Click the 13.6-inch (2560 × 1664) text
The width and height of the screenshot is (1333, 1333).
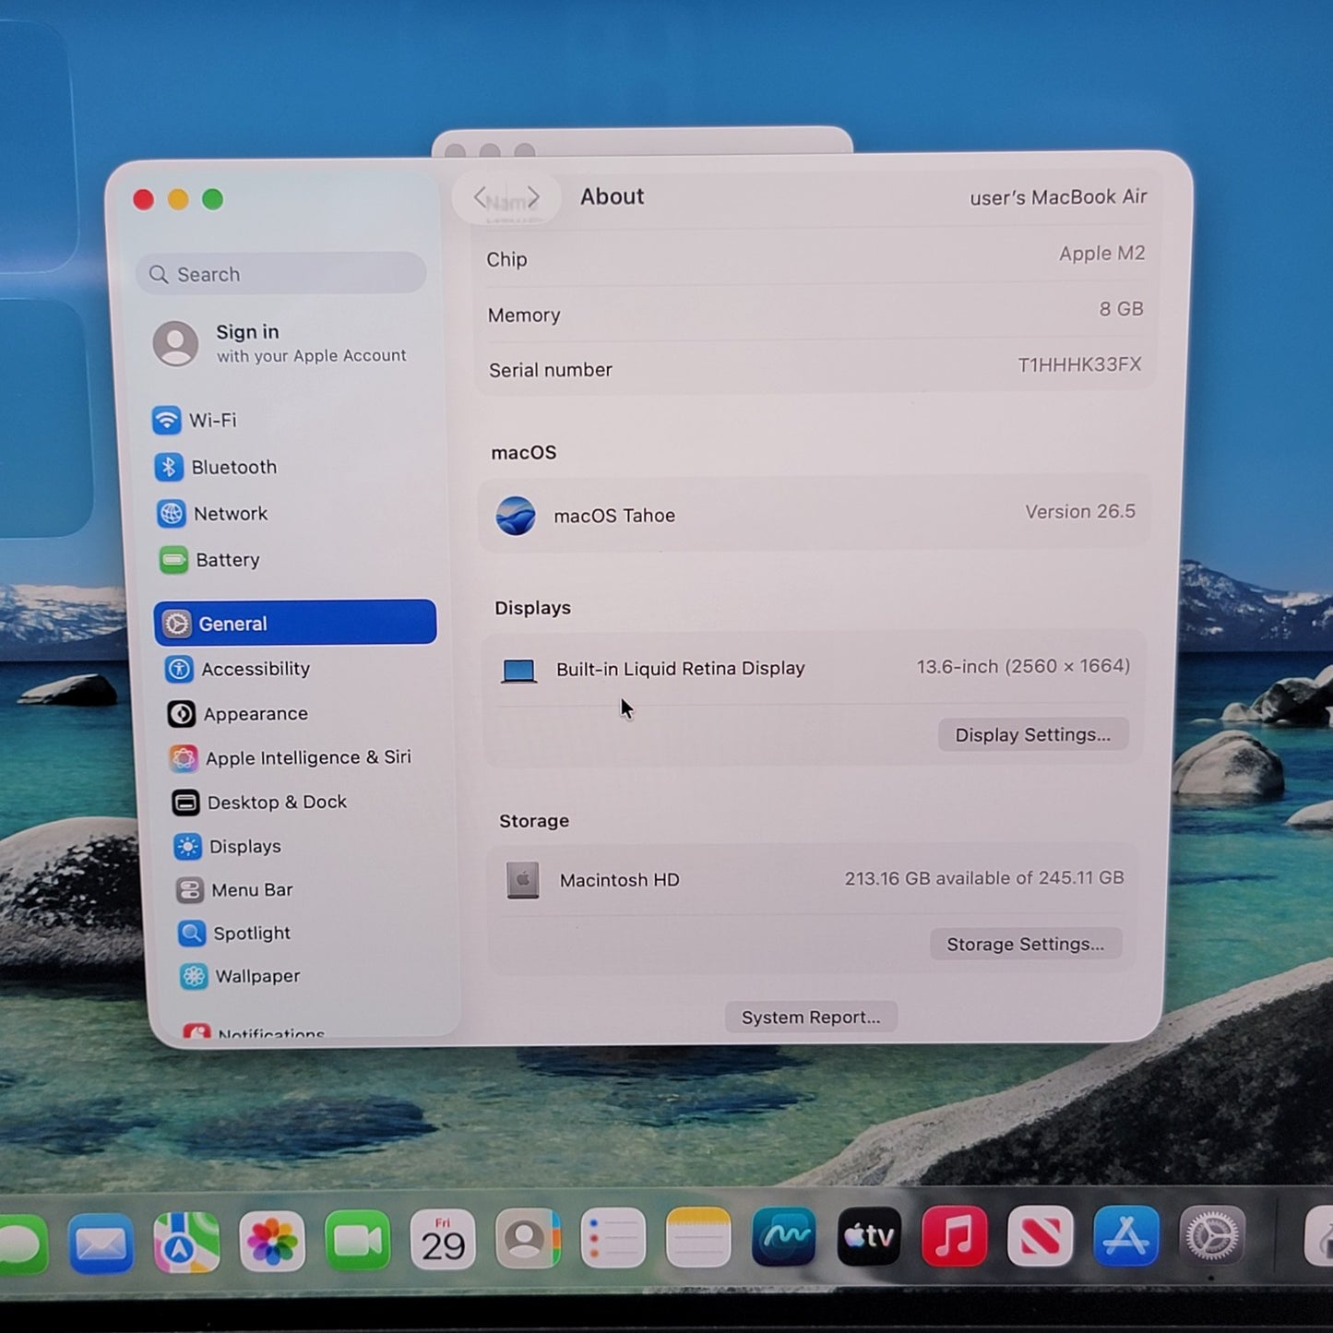click(1023, 666)
